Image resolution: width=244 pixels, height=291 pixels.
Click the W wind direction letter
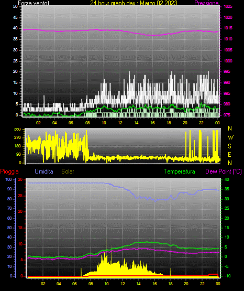click(x=230, y=137)
